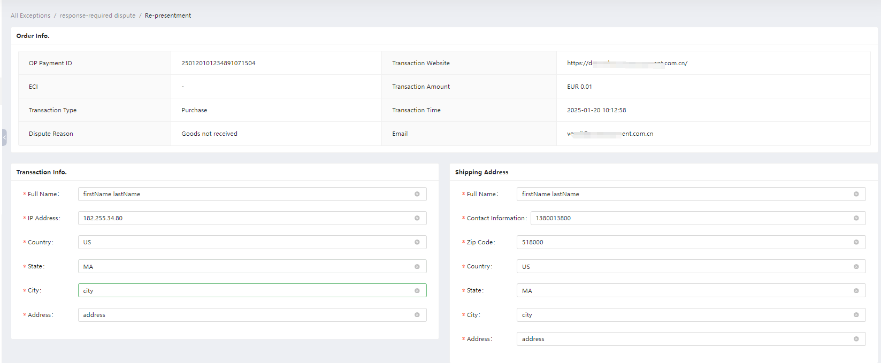The image size is (881, 363).
Task: Clear the Shipping Address State field
Action: click(x=856, y=291)
